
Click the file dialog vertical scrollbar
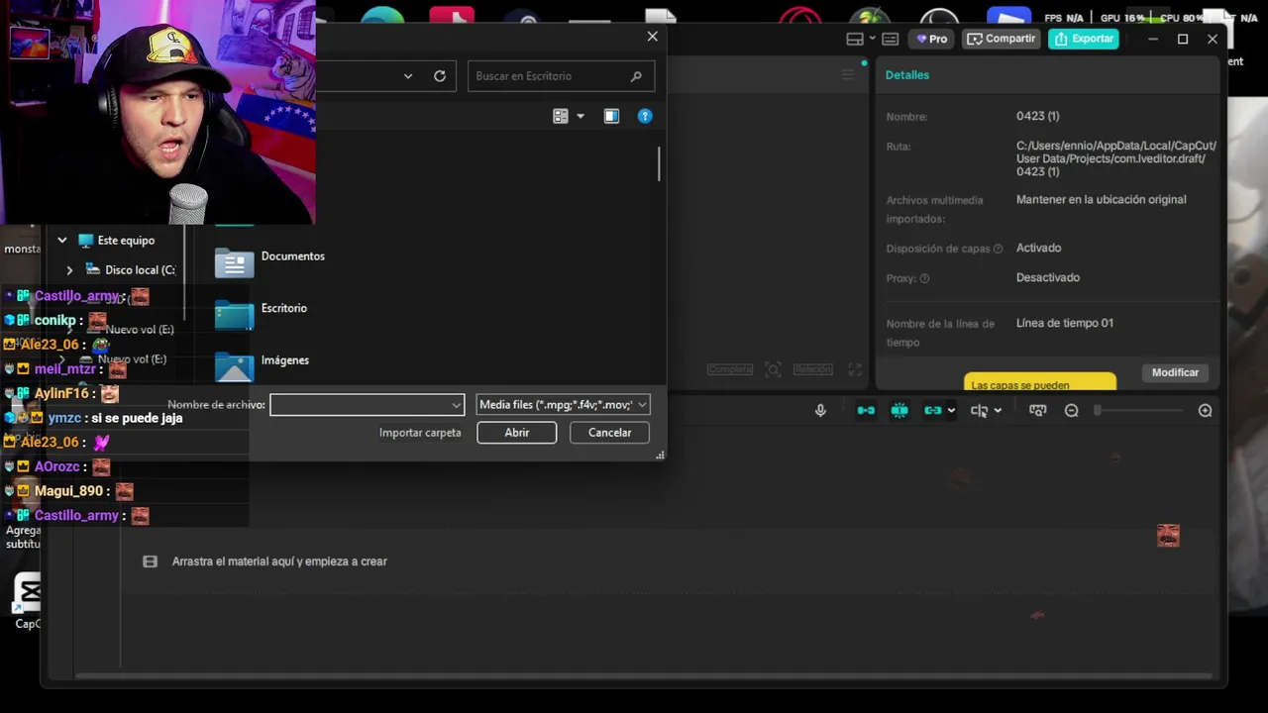[x=658, y=163]
